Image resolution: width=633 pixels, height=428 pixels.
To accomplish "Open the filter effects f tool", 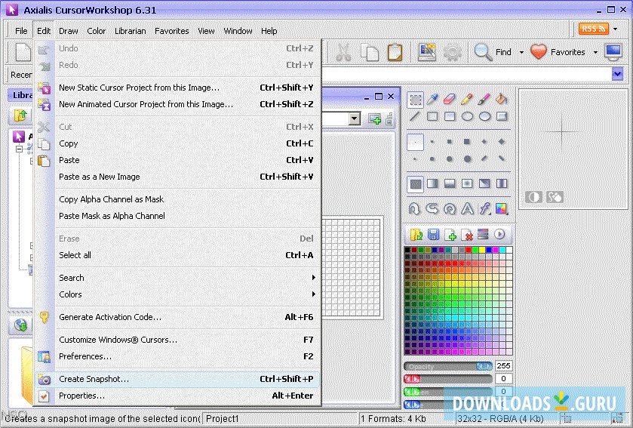I will point(484,209).
